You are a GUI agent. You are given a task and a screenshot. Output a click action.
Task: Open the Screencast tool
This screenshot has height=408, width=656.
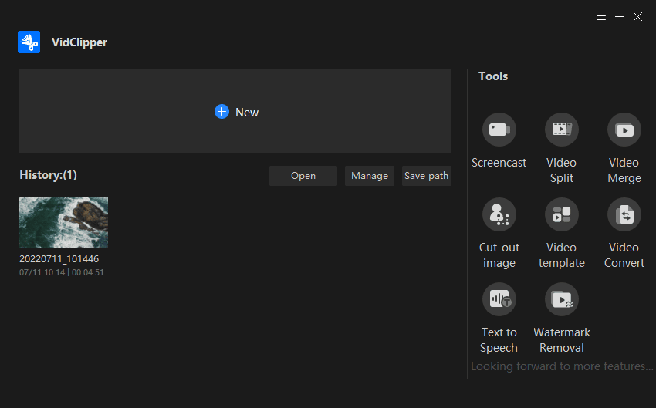click(x=499, y=130)
